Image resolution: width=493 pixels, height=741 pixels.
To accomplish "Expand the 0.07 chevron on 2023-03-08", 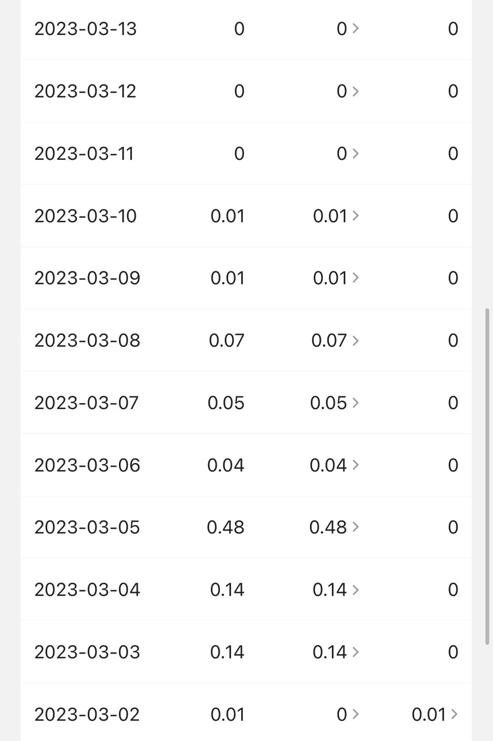I will pyautogui.click(x=356, y=340).
